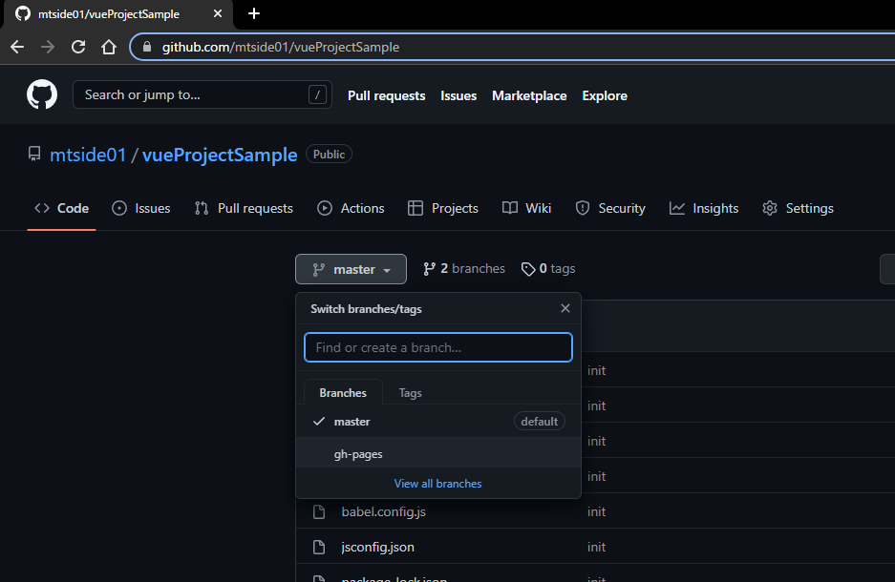
Task: Go back with the browser back arrow
Action: tap(17, 47)
